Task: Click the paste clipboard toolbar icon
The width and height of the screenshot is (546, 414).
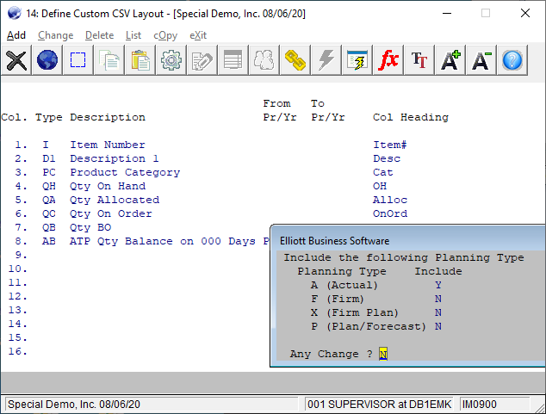Action: [140, 60]
